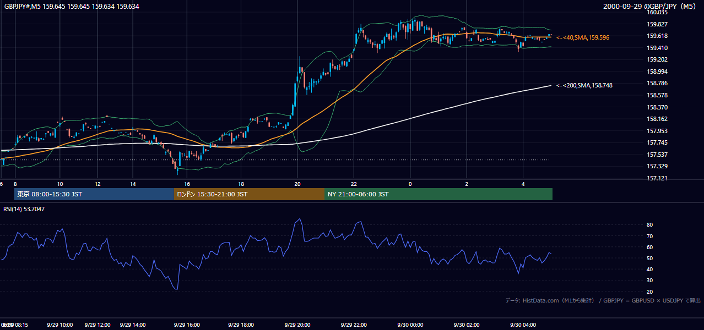Click hour label 8 under price chart
704x330 pixels.
tap(15, 184)
